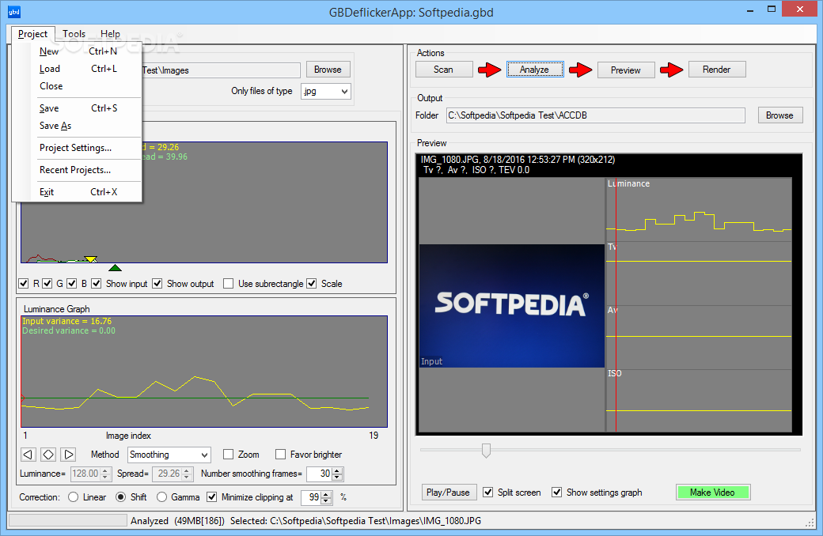The width and height of the screenshot is (823, 536).
Task: Decrease Spread value with down spinner
Action: 187,477
